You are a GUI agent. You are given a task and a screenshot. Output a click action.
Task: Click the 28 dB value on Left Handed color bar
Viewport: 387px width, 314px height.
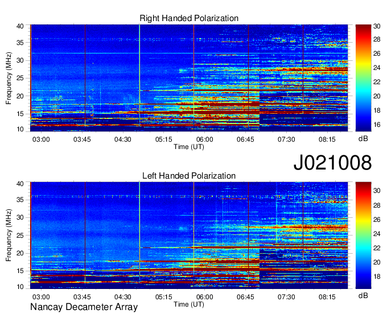(x=377, y=205)
